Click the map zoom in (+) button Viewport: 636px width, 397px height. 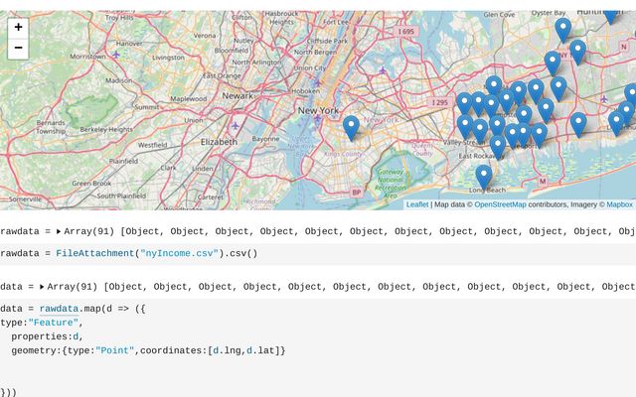[18, 28]
